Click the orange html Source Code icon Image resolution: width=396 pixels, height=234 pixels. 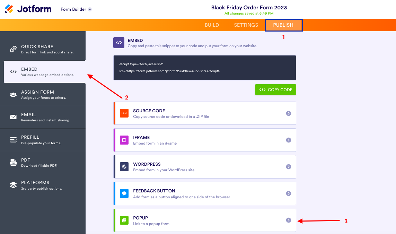(x=124, y=113)
